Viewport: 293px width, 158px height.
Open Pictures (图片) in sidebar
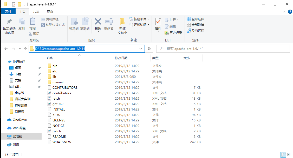click(15, 87)
